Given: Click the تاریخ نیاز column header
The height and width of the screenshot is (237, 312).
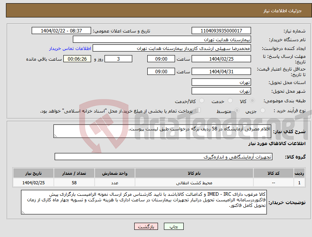Looking at the screenshot, I should click(x=33, y=173).
